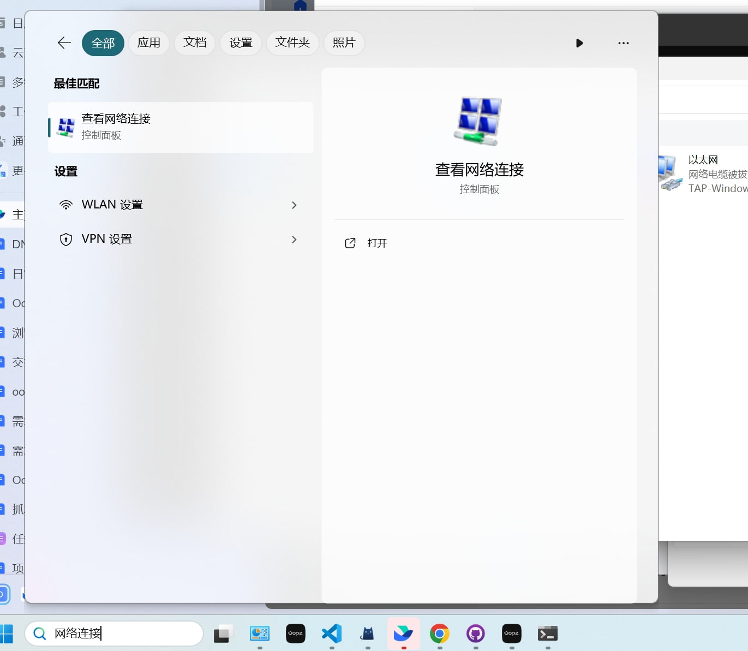Open the terminal icon in taskbar
Image resolution: width=748 pixels, height=651 pixels.
pyautogui.click(x=547, y=634)
